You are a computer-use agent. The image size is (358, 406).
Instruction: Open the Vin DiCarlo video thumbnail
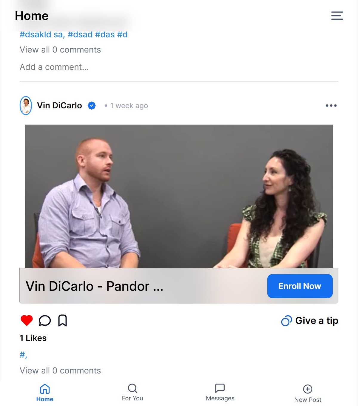179,196
